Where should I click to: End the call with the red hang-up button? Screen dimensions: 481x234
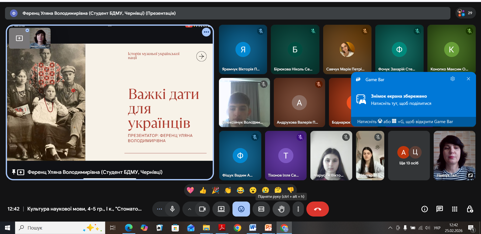tap(317, 209)
